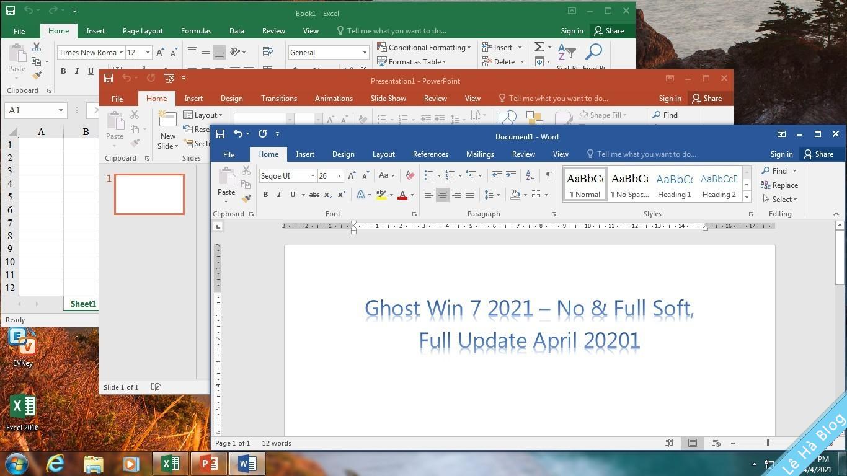Click Conditional Formatting in Excel ribbon
The image size is (847, 476).
[x=424, y=48]
